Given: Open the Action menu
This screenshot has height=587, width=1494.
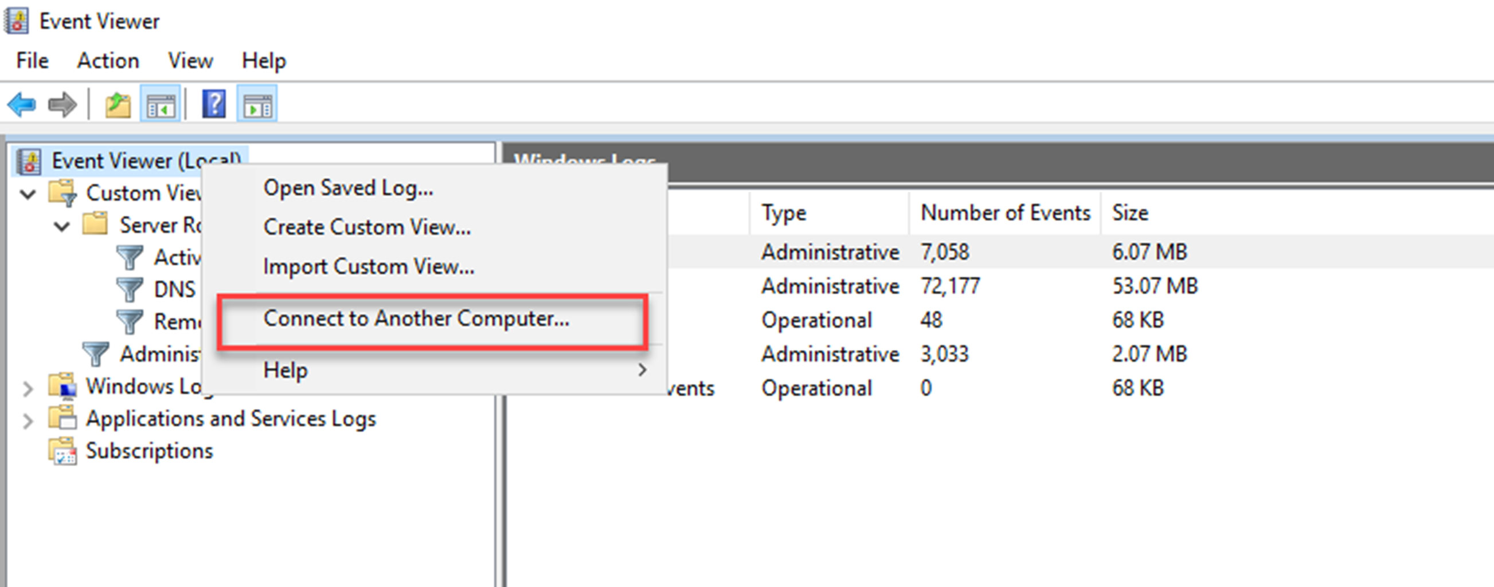Looking at the screenshot, I should [108, 61].
